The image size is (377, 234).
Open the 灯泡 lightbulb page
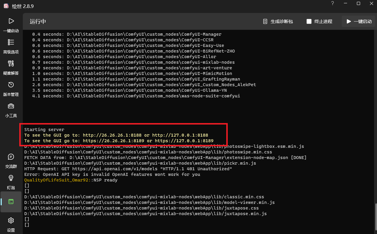(11, 182)
